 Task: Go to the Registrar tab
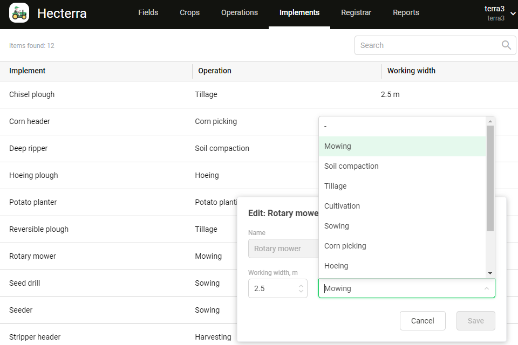(x=356, y=13)
